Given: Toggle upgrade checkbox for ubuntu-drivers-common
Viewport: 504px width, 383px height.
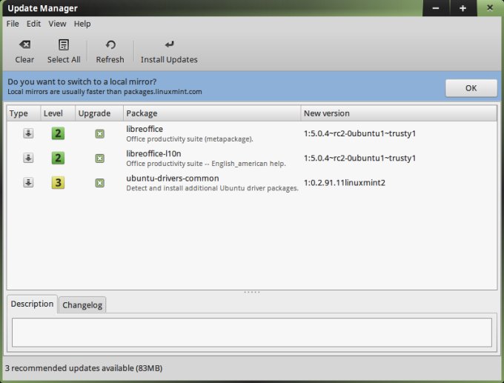Looking at the screenshot, I should click(99, 182).
